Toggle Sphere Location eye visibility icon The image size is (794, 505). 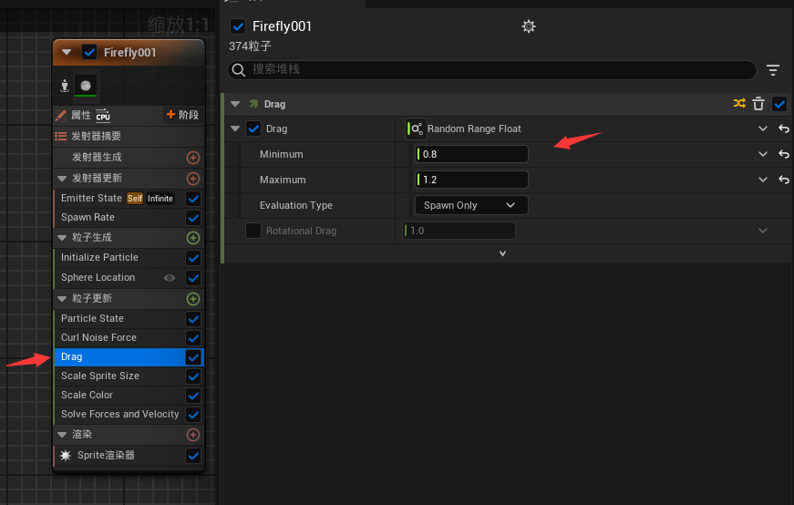click(170, 278)
